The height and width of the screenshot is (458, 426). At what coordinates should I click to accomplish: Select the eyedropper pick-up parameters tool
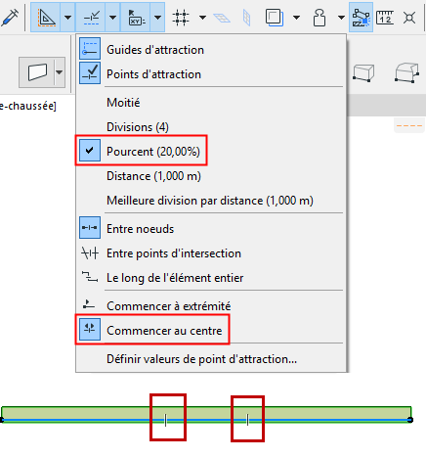9,18
